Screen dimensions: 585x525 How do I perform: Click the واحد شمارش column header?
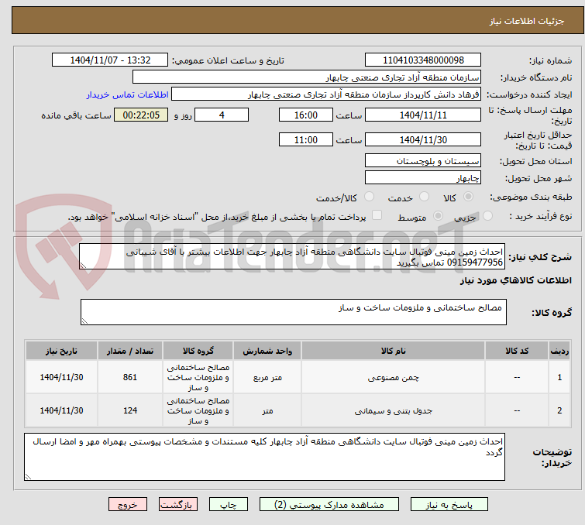tap(267, 351)
